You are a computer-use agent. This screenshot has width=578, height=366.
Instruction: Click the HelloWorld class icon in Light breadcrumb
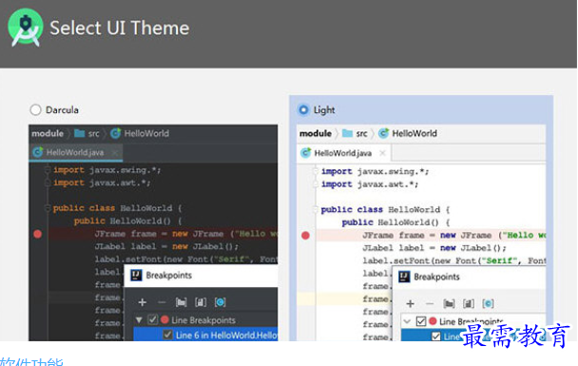383,133
